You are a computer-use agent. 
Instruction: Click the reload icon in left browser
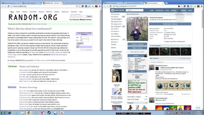click(x=9, y=6)
